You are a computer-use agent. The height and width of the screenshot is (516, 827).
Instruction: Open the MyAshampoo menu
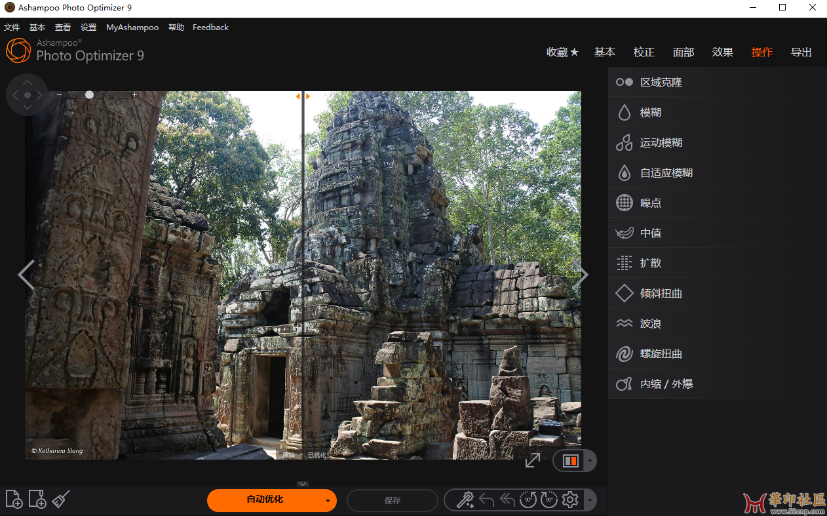click(132, 28)
